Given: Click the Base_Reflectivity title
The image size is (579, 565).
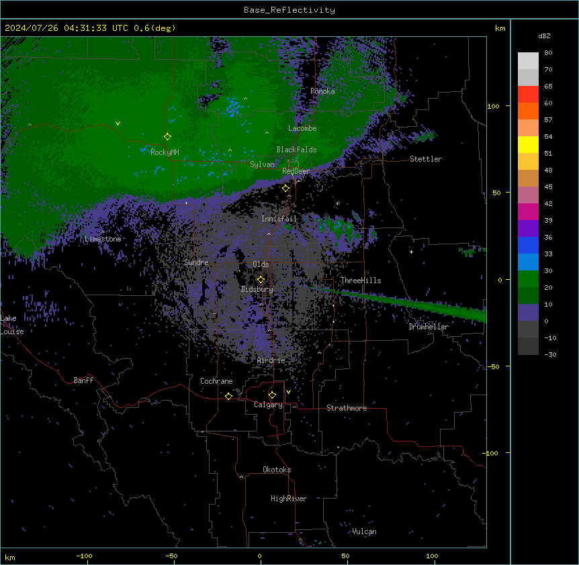Looking at the screenshot, I should tap(289, 10).
